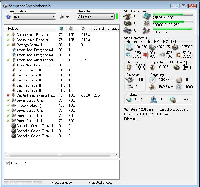
Task: Click the armor hitpoints icon
Action: click(x=152, y=47)
